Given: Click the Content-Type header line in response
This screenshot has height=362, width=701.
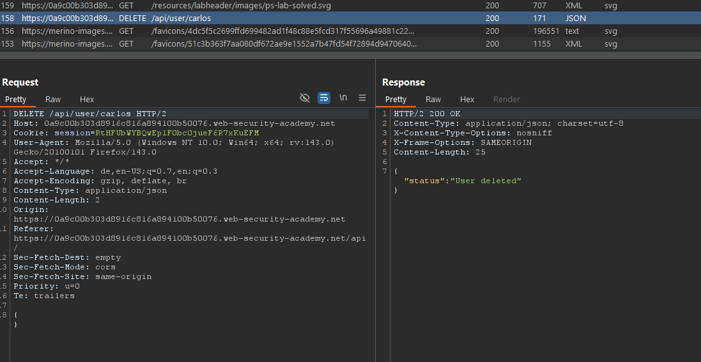Looking at the screenshot, I should (508, 123).
